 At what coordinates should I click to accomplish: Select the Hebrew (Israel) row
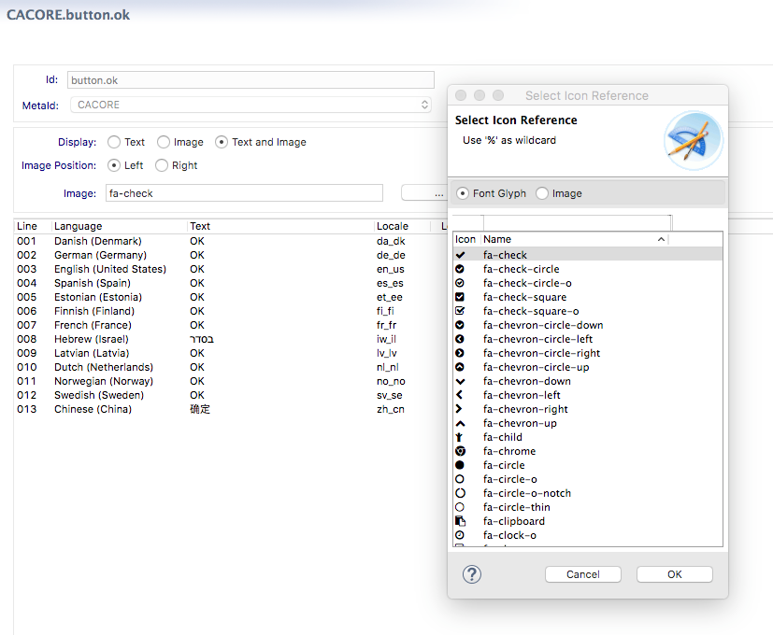[x=230, y=339]
